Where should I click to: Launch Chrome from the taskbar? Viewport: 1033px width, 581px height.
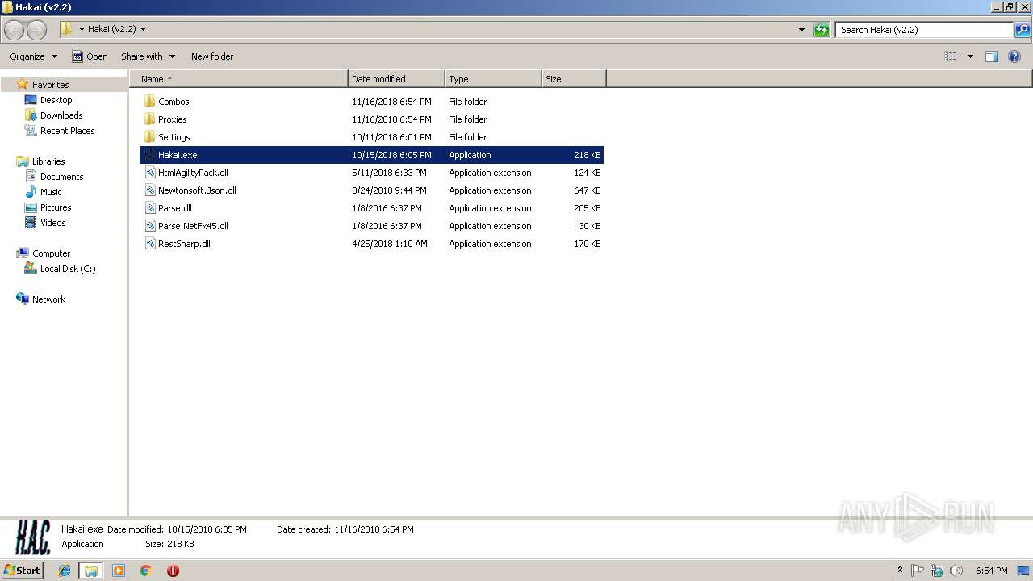point(145,571)
